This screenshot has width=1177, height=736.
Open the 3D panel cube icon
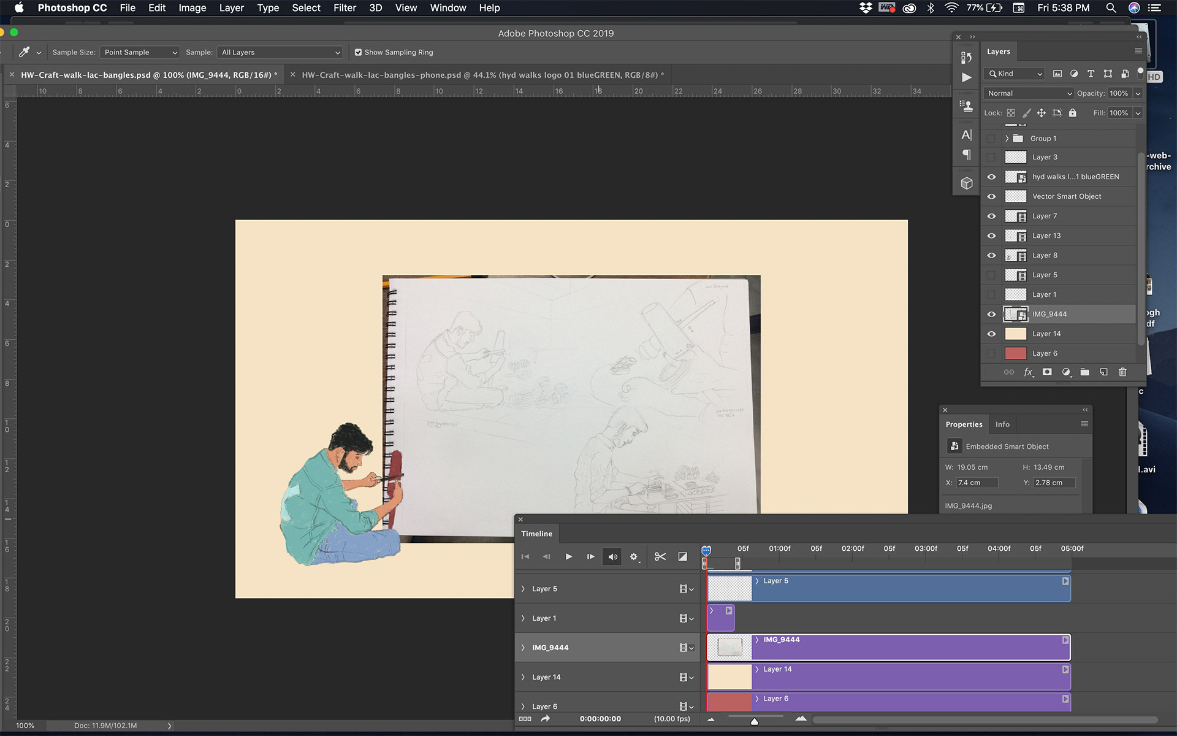point(966,183)
